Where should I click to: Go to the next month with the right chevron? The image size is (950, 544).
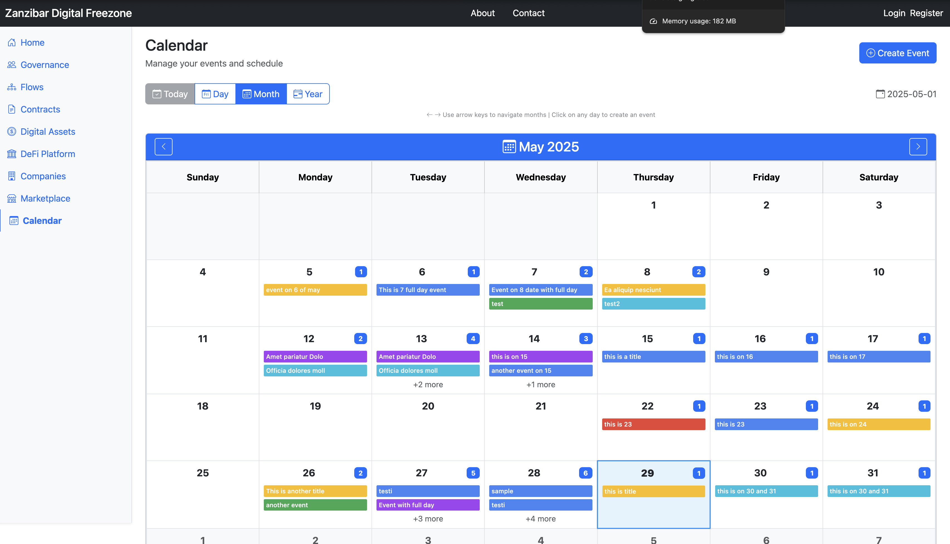(x=918, y=146)
